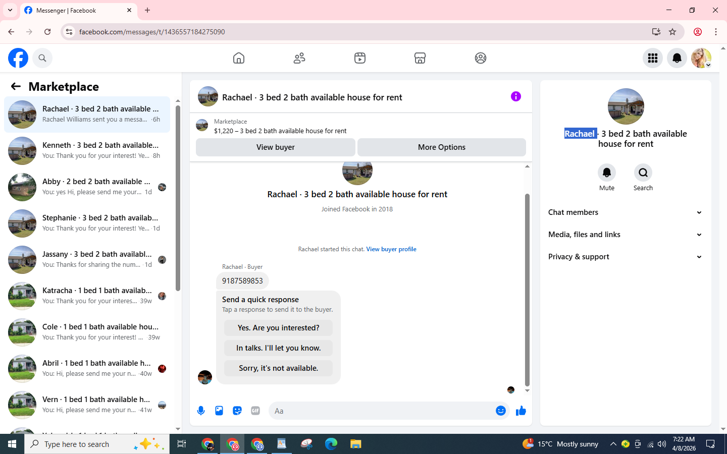Click the listing photo in info panel
Image resolution: width=727 pixels, height=454 pixels.
(x=626, y=106)
